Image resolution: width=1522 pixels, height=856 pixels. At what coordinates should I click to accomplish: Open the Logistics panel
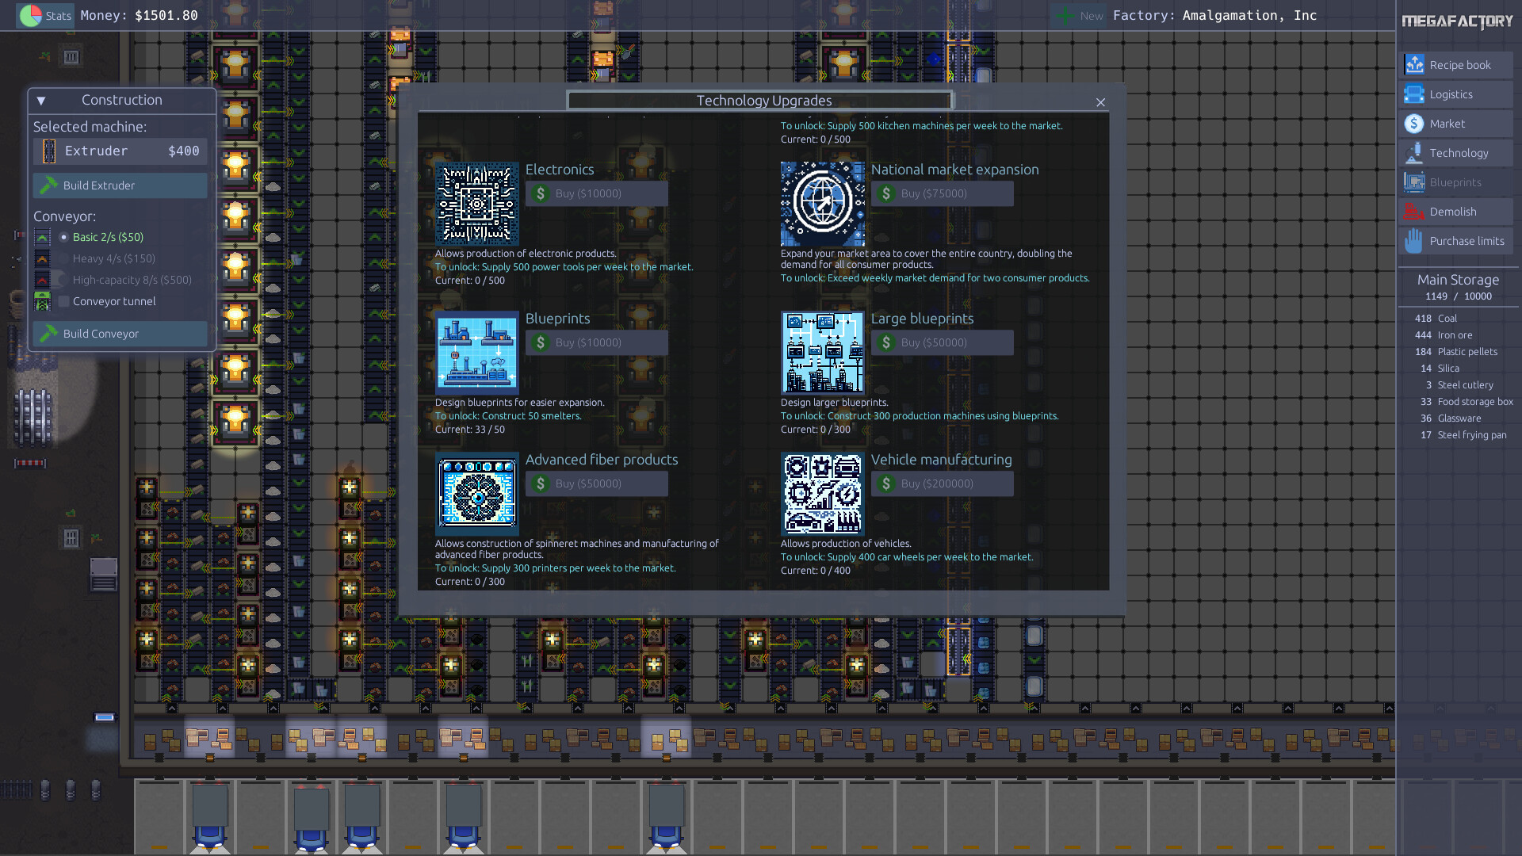tap(1455, 94)
